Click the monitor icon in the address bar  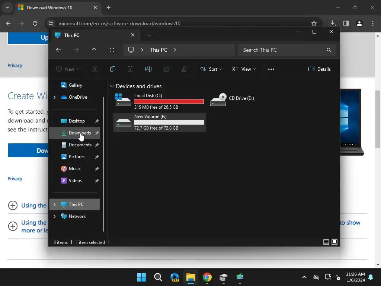click(x=131, y=50)
